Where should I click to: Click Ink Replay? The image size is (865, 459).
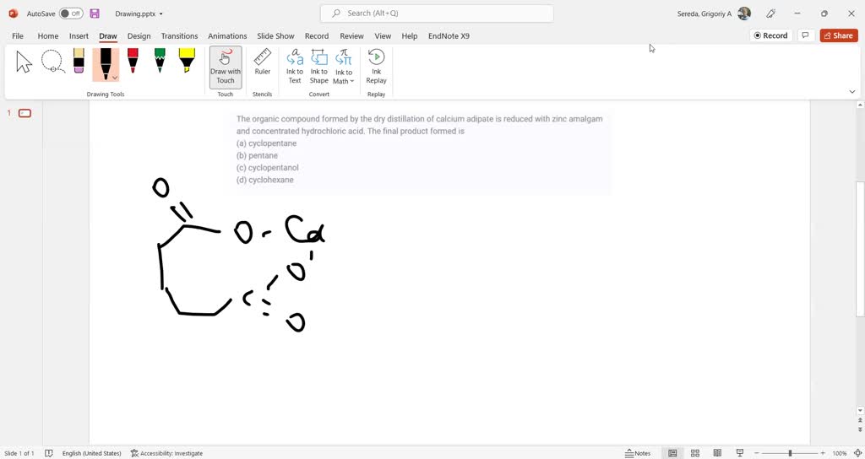[376, 67]
